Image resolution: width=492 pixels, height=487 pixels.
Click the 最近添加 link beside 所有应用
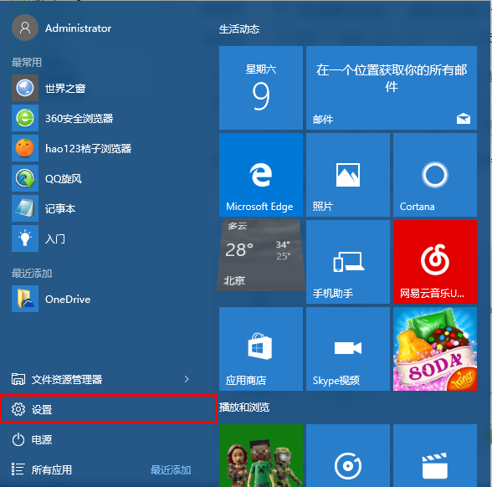[x=171, y=469]
